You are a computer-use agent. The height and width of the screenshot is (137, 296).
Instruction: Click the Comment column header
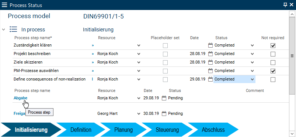point(255,90)
